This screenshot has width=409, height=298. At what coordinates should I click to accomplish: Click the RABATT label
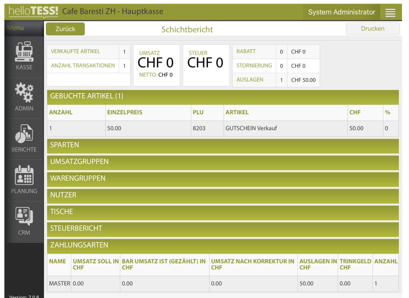coord(246,51)
